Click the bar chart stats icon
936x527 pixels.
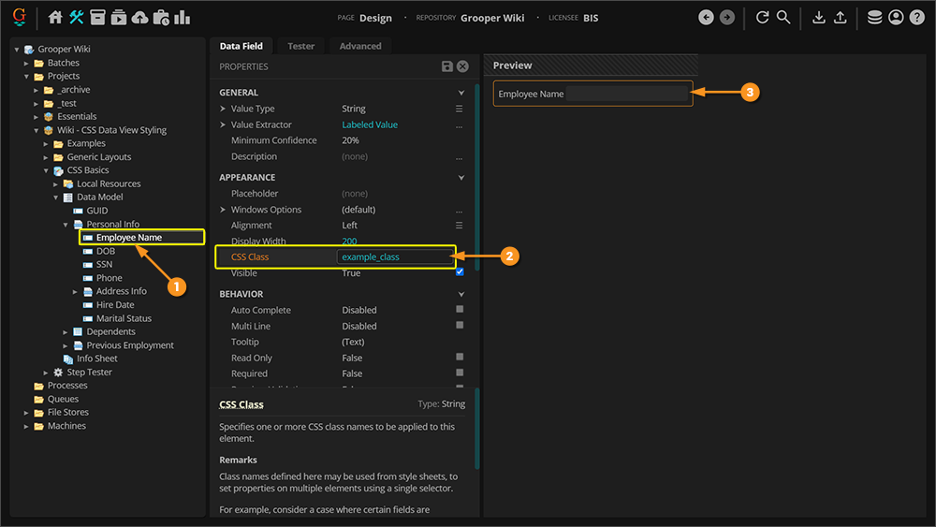(182, 18)
